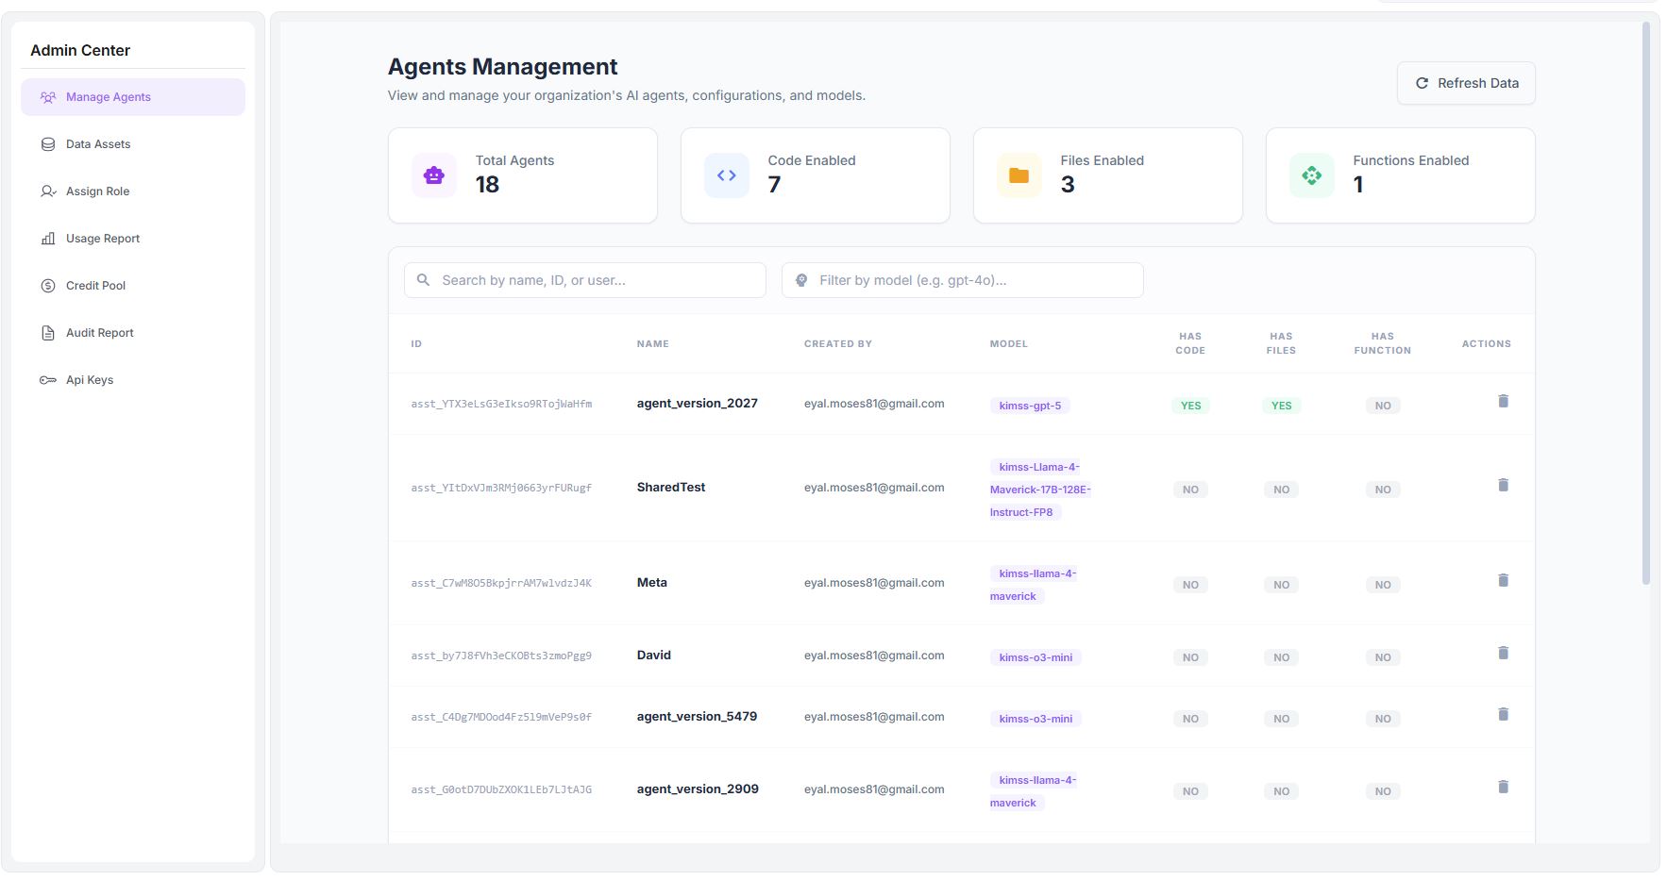
Task: Click the Api Keys key icon
Action: tap(47, 379)
